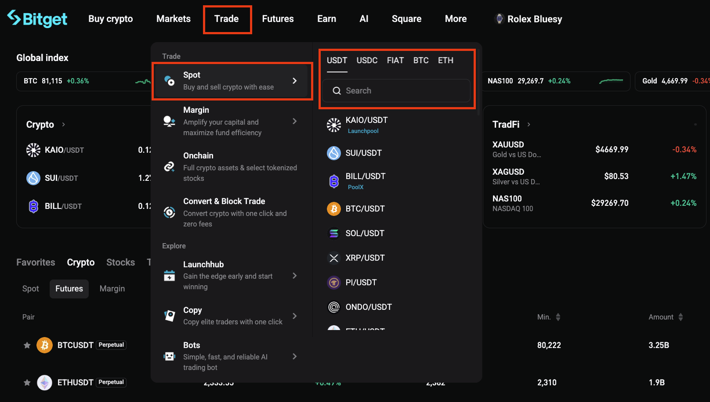Select the Margin market filter
The height and width of the screenshot is (402, 710).
pyautogui.click(x=112, y=289)
